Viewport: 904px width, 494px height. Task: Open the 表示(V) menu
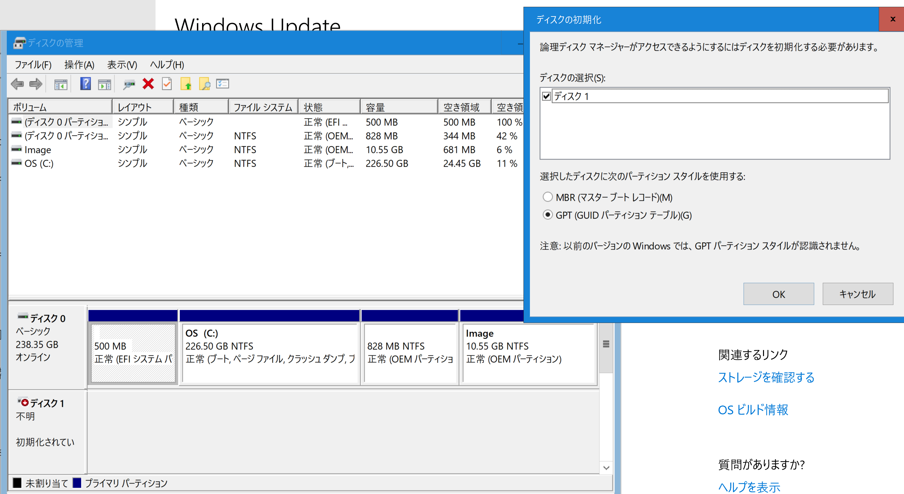coord(122,65)
